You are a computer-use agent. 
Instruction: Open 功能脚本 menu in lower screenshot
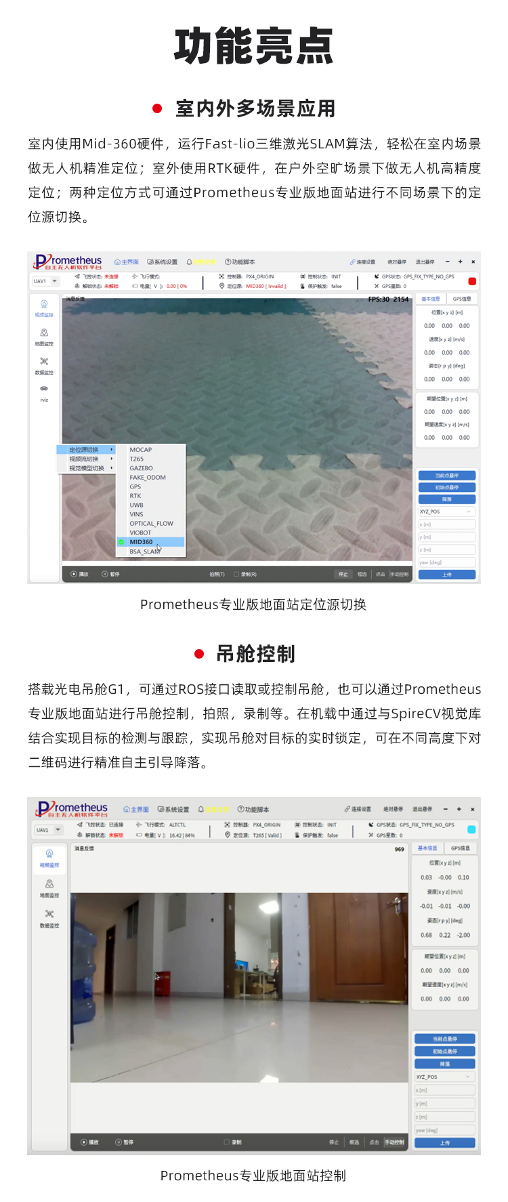(x=253, y=809)
